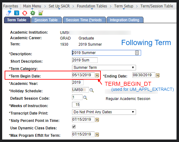Viewport: 179px width, 142px height.
Task: Click the blue information icon
Action: pos(17,13)
